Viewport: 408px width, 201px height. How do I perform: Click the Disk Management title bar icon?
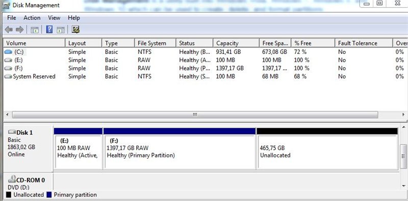(x=6, y=5)
